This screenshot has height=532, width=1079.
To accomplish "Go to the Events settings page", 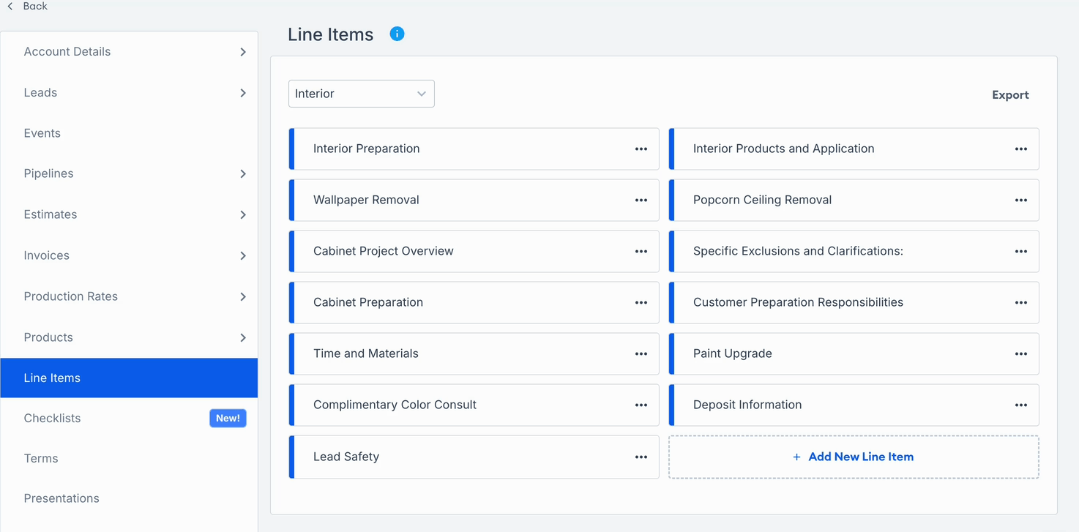I will point(130,133).
